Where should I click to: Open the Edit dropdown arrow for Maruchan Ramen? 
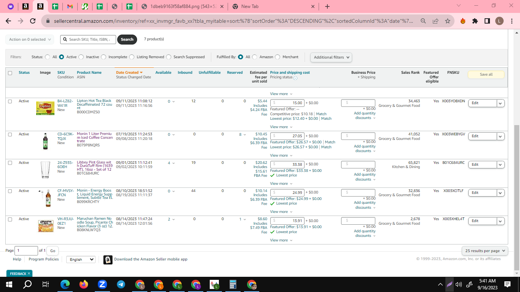click(x=501, y=221)
